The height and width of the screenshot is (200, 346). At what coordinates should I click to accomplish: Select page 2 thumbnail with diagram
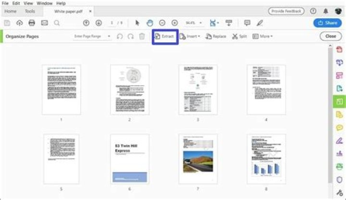(130, 89)
